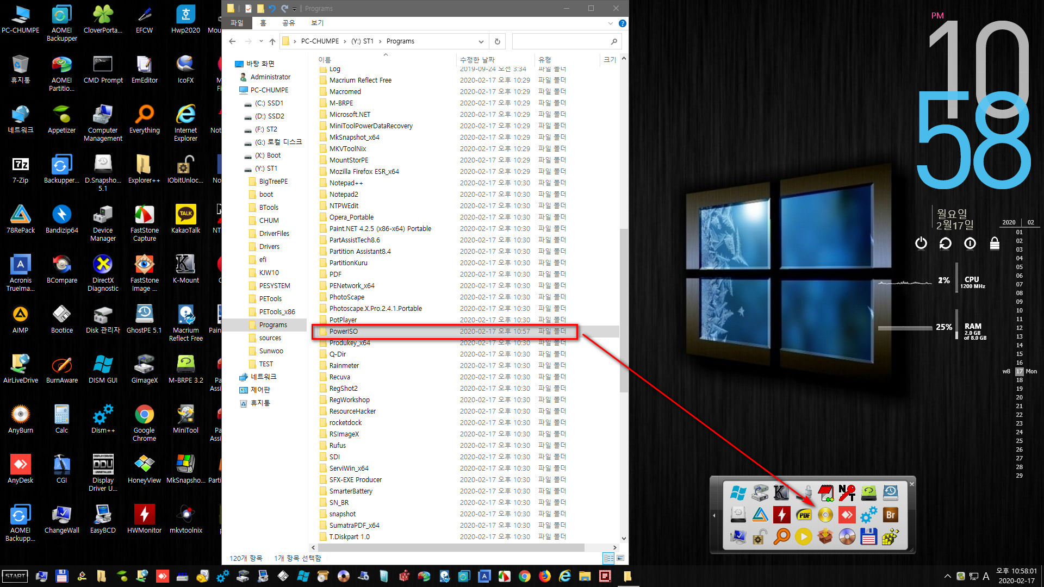
Task: Close the RocketDock panel with X
Action: tap(912, 484)
